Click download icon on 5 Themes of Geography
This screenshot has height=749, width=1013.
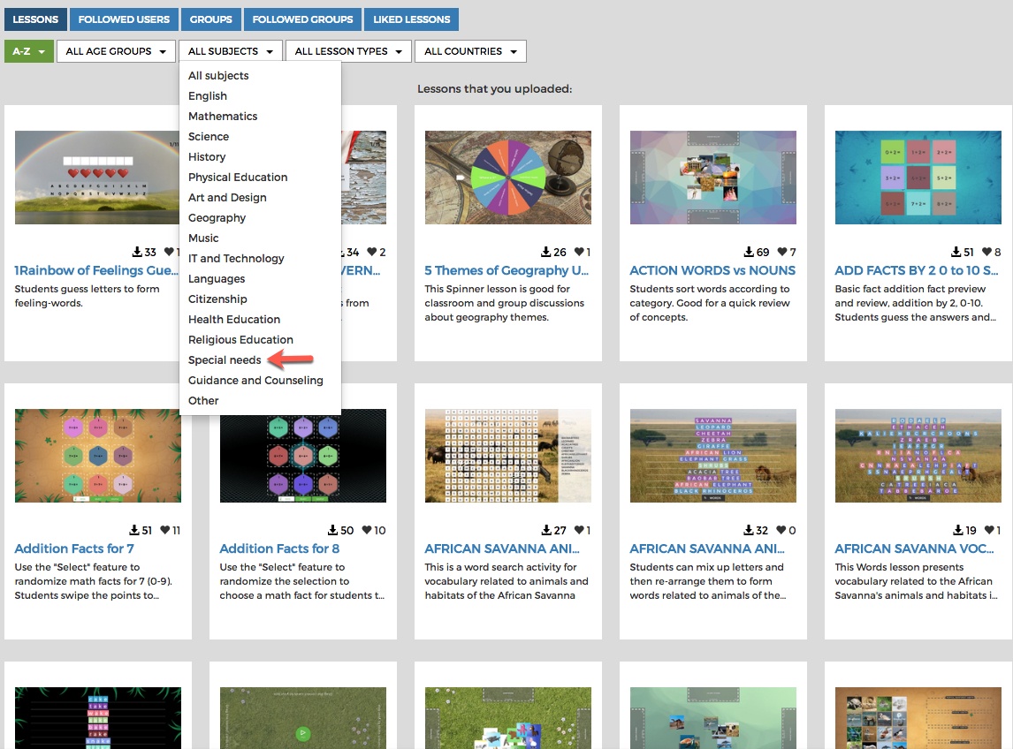[546, 252]
